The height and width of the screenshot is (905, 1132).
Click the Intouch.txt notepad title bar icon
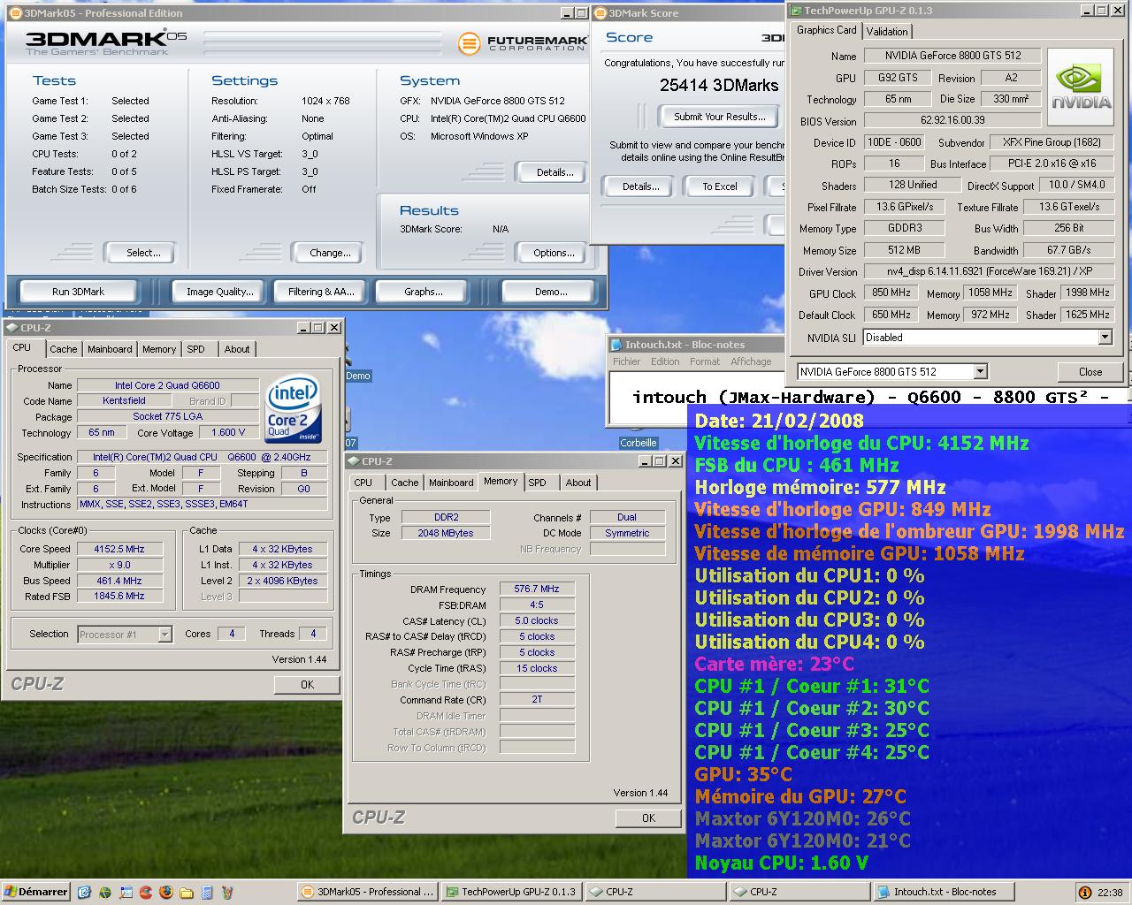[x=616, y=345]
